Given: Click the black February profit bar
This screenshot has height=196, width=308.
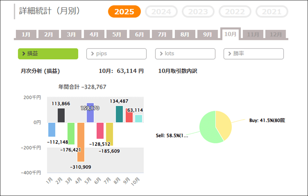Looking at the screenshot, I should tap(61, 116).
